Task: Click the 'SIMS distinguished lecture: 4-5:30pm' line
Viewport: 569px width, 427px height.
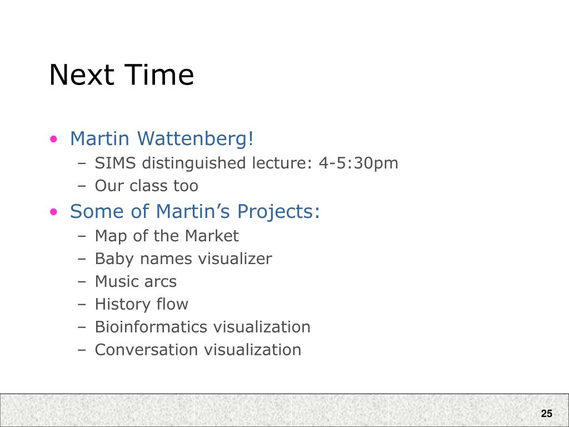Action: (246, 163)
